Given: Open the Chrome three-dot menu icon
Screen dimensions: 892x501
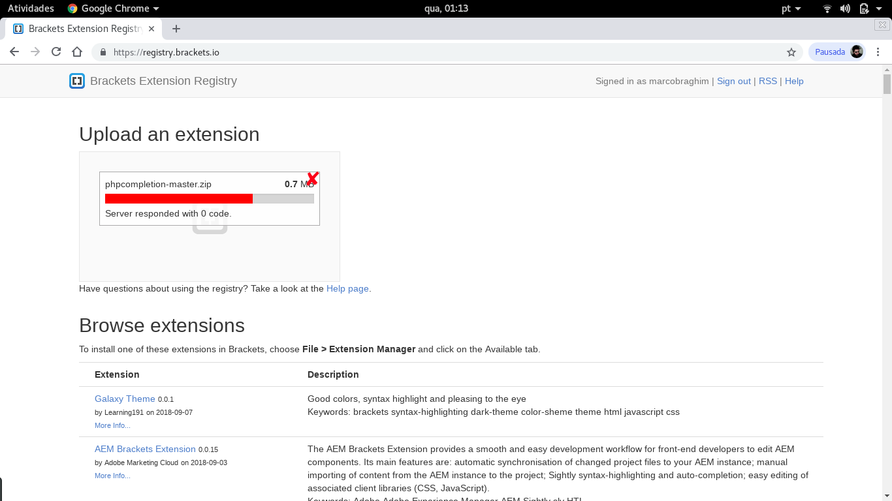Looking at the screenshot, I should 878,51.
